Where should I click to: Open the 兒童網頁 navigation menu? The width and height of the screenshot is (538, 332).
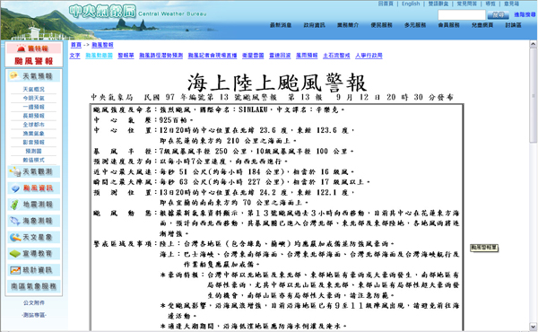[x=482, y=25]
